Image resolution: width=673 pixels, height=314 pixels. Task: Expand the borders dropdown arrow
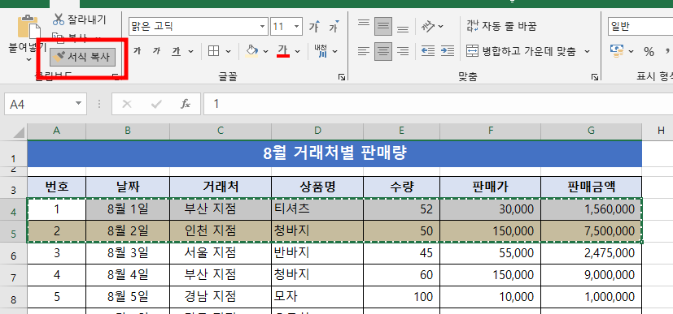coord(228,52)
